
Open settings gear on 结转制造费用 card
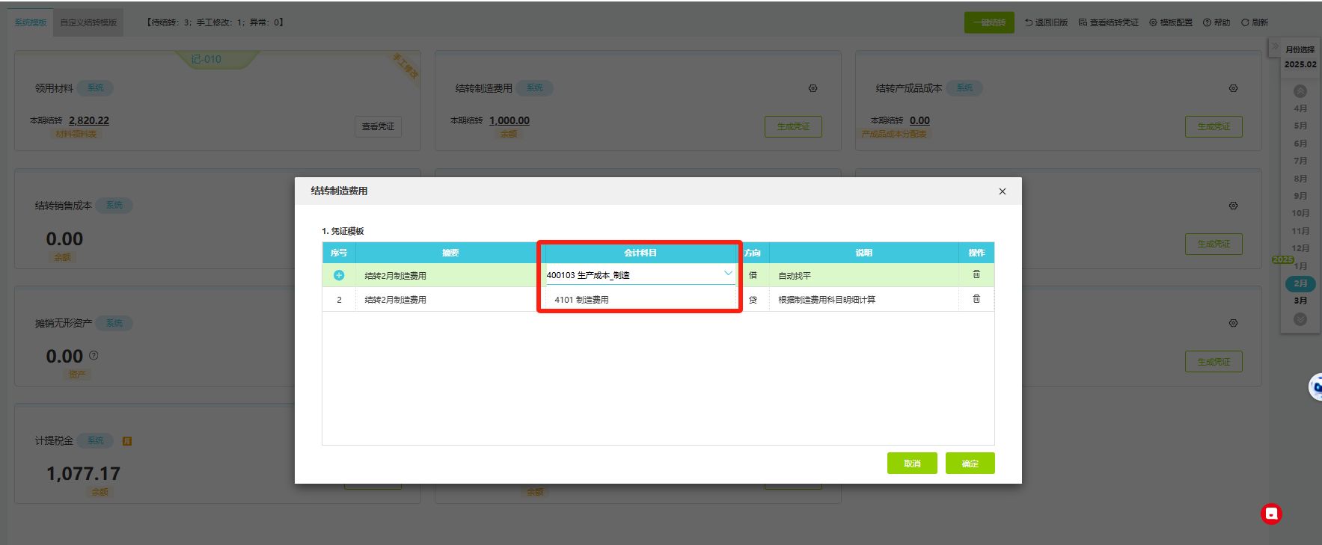coord(813,88)
